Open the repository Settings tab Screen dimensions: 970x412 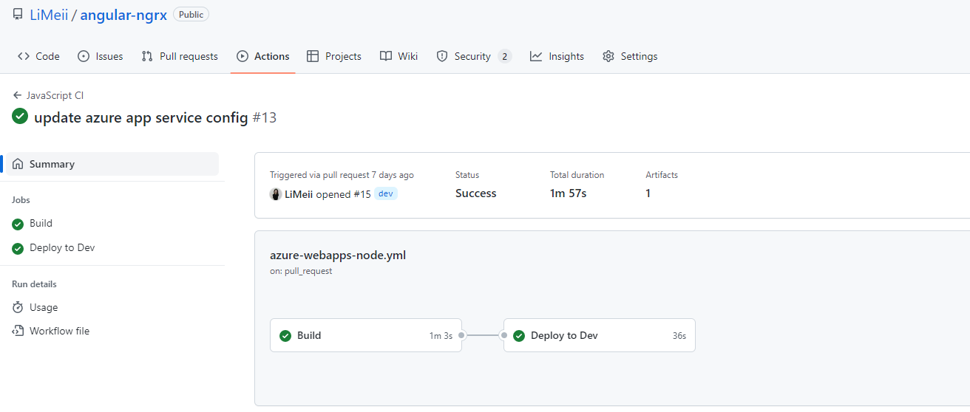click(630, 56)
